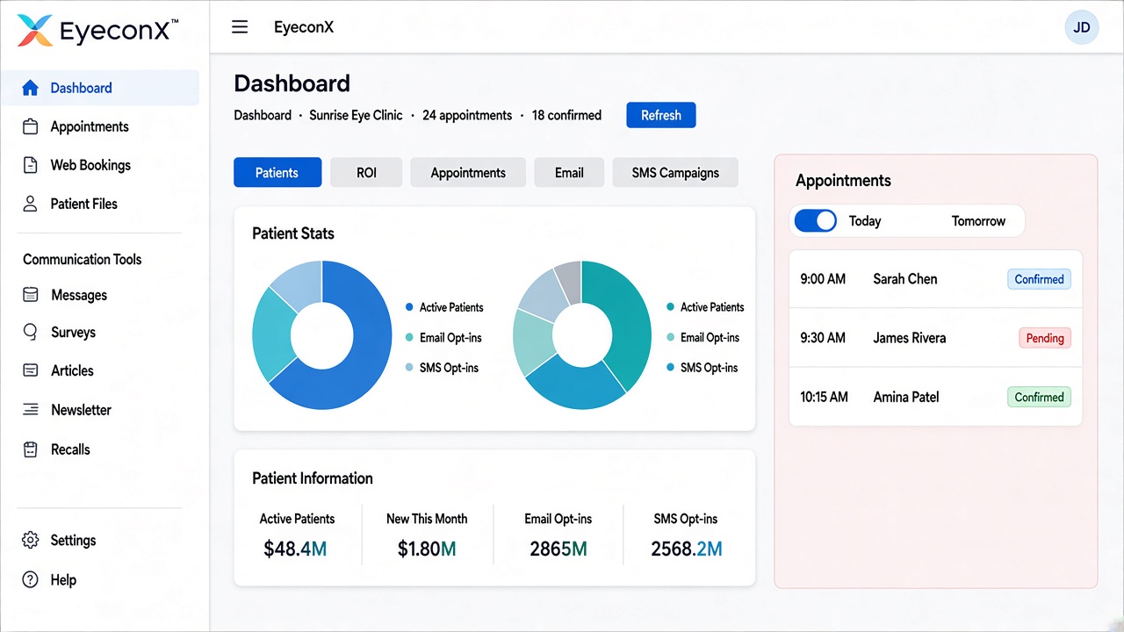Click the 10:15 AM time entry
This screenshot has width=1124, height=632.
(x=824, y=397)
